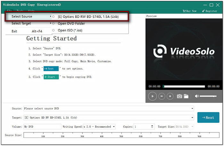Click the Volume name input field

click(x=42, y=127)
